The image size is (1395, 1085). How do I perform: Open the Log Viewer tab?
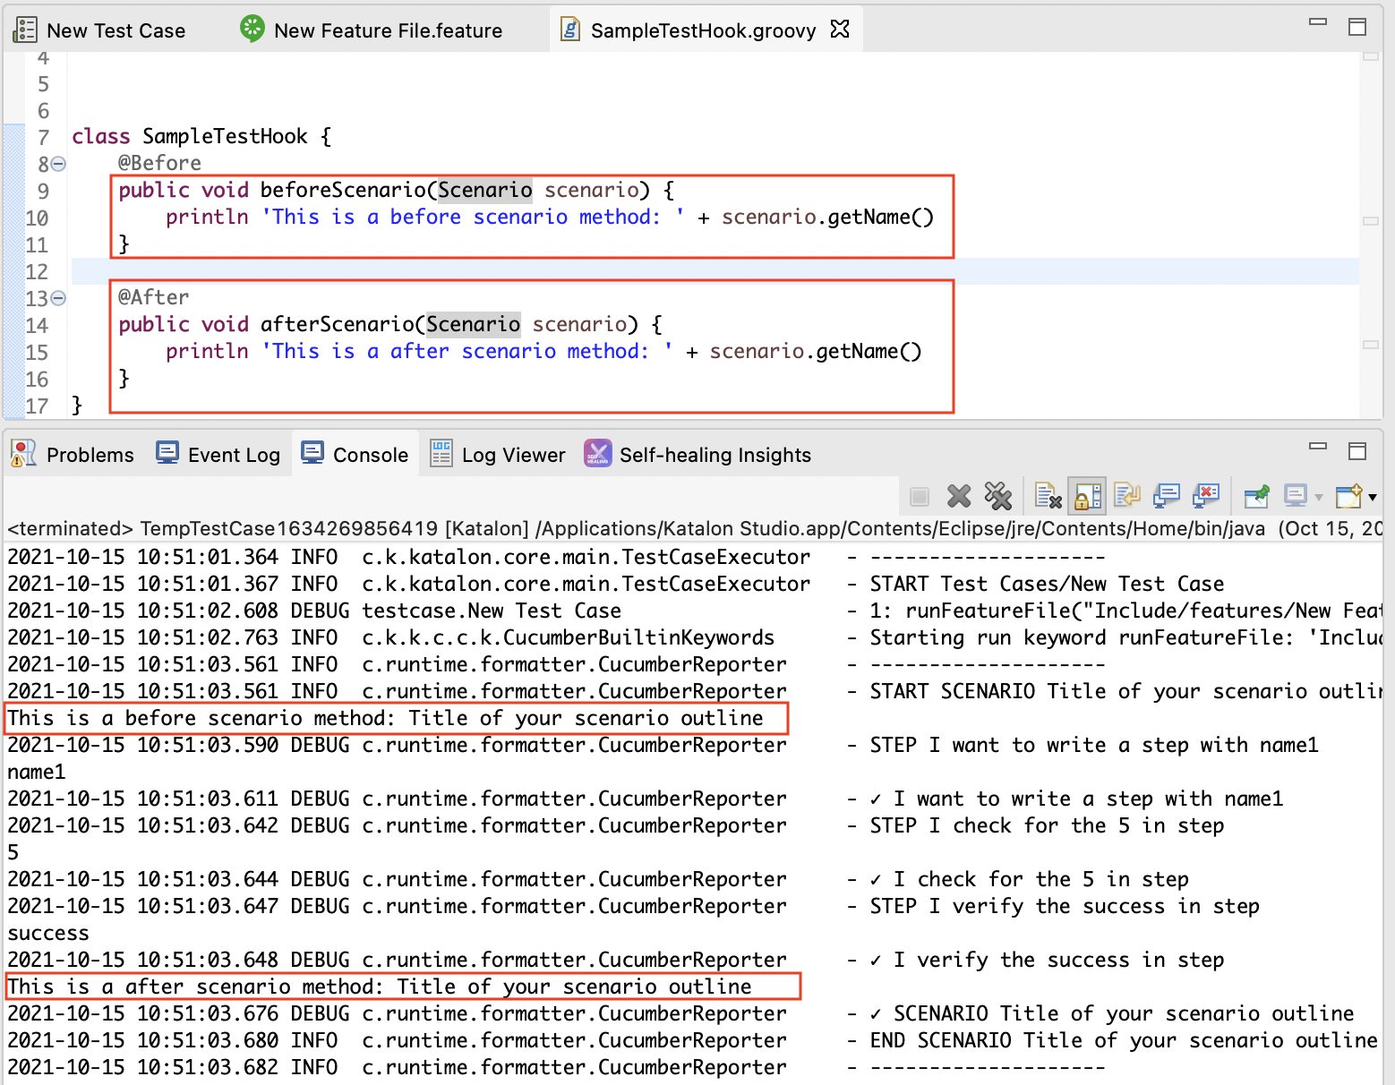pos(512,455)
